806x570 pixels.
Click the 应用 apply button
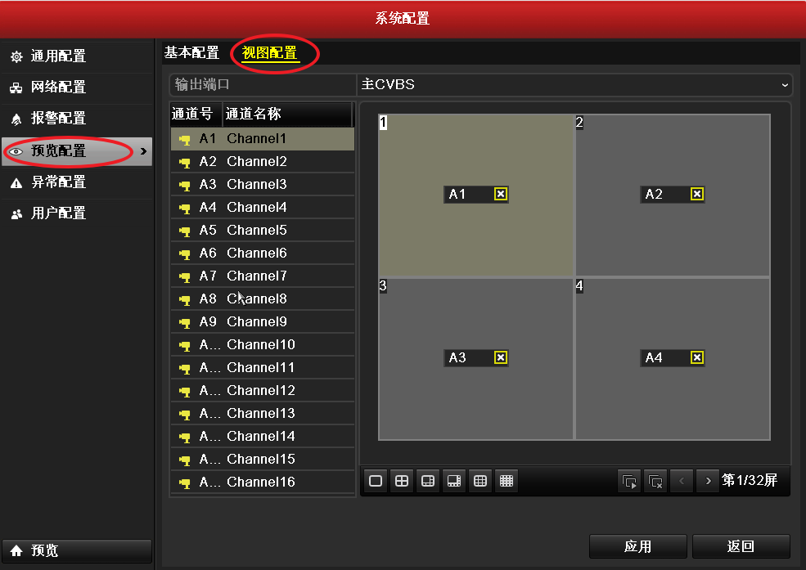point(637,545)
